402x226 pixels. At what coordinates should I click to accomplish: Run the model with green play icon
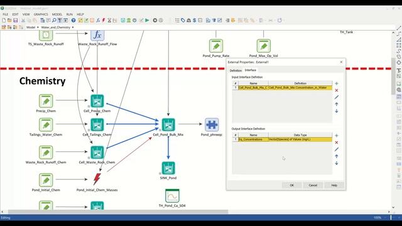(x=147, y=20)
